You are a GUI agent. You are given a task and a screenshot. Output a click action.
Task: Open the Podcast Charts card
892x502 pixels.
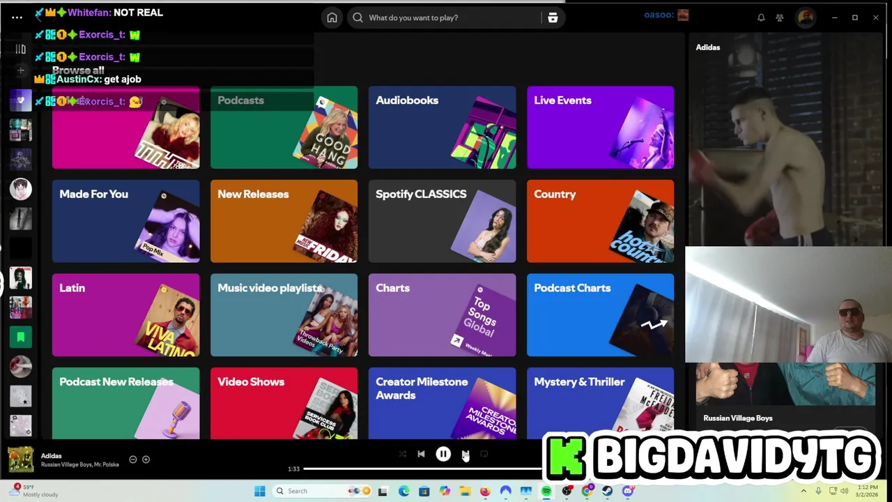click(x=600, y=315)
